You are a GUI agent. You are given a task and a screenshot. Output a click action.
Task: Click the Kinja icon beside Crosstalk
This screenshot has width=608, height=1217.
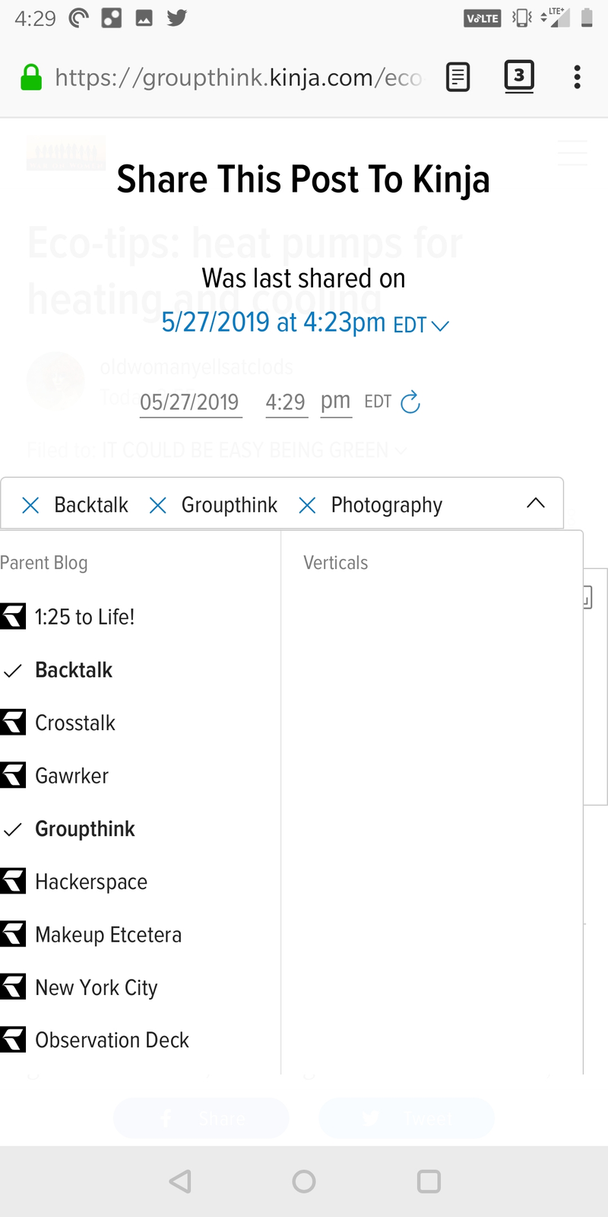click(13, 722)
